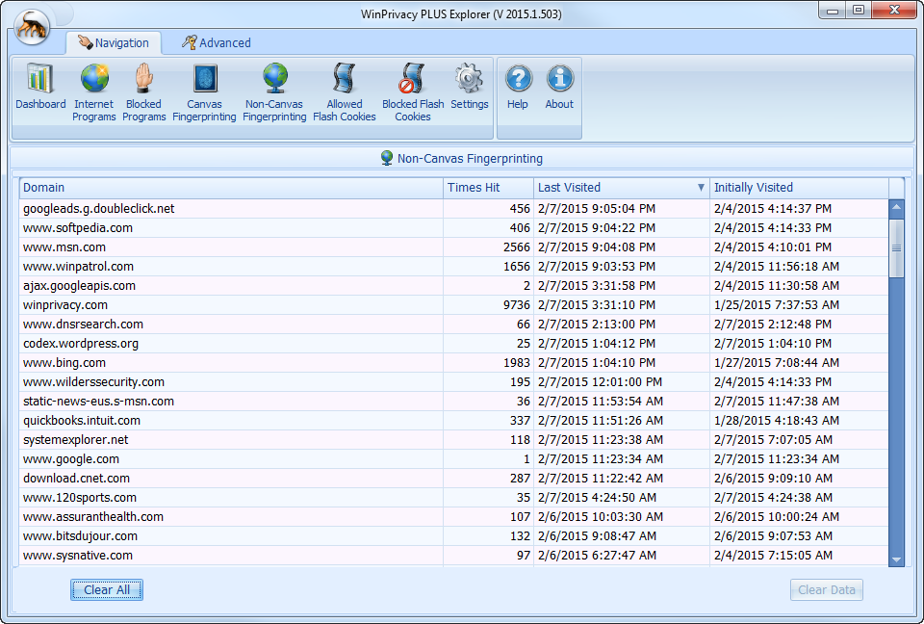Image resolution: width=924 pixels, height=624 pixels.
Task: Select the www.wilderssecurity.com row
Action: (x=453, y=382)
